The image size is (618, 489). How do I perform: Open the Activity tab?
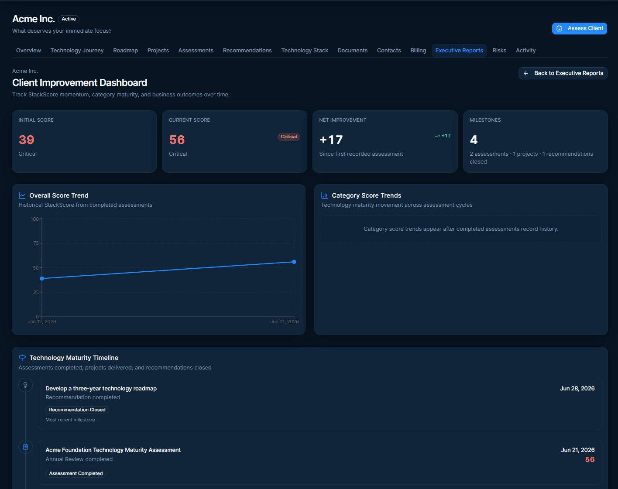tap(525, 51)
